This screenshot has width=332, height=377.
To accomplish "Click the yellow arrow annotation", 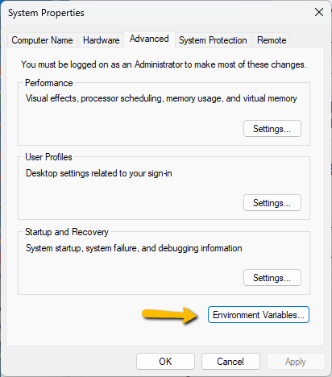I will pos(170,315).
